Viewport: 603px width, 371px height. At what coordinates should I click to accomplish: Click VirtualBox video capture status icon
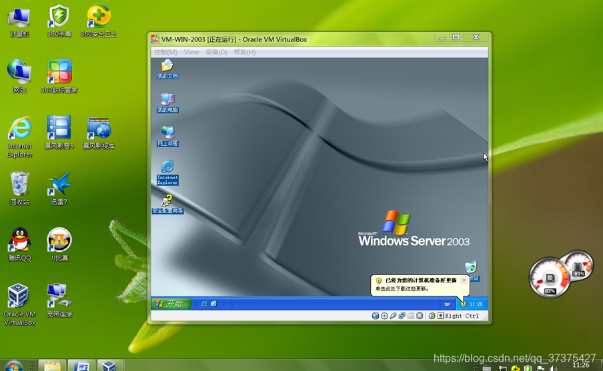[x=420, y=316]
